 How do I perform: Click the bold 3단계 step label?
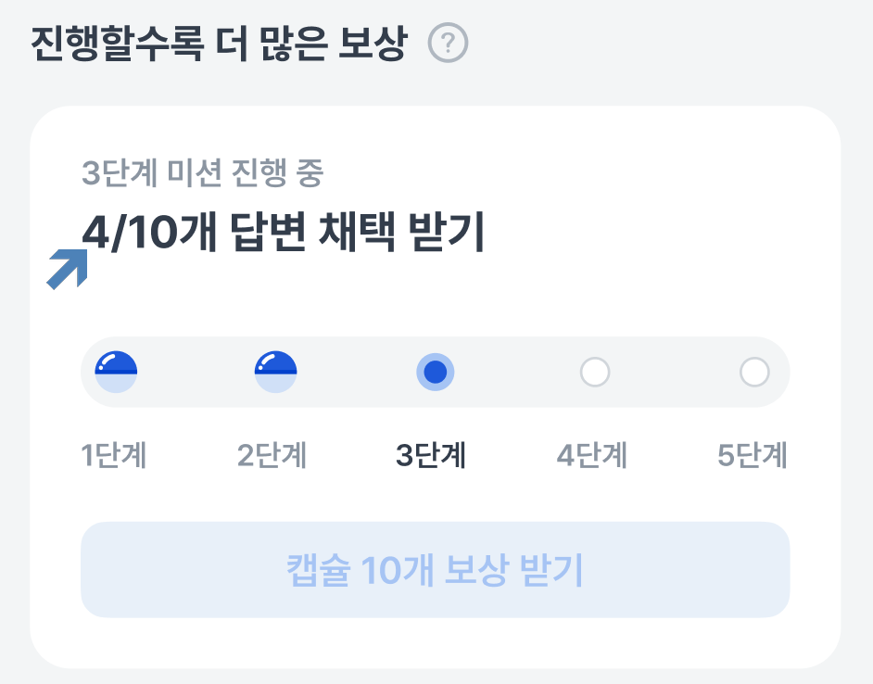click(431, 456)
